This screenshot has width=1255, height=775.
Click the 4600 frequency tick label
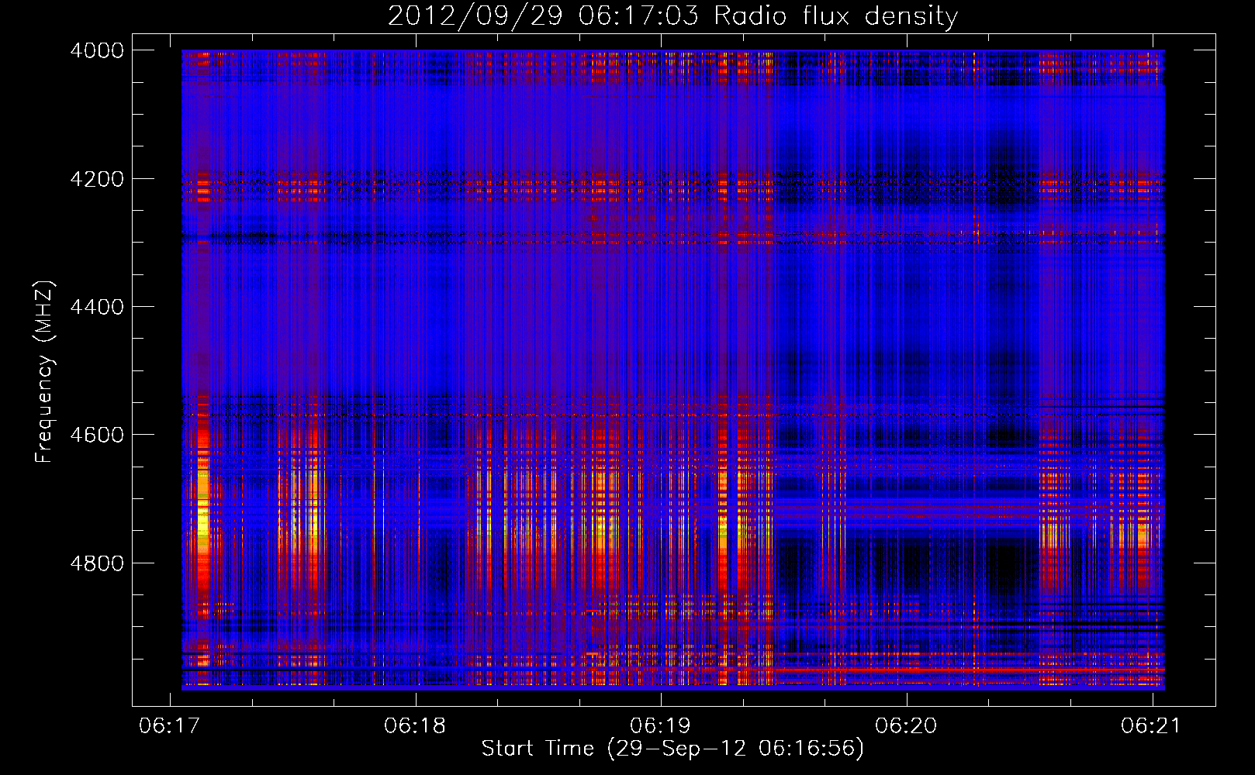click(97, 435)
